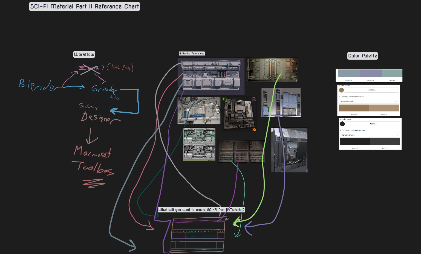Click the Blender logo on the dark render

[254, 129]
